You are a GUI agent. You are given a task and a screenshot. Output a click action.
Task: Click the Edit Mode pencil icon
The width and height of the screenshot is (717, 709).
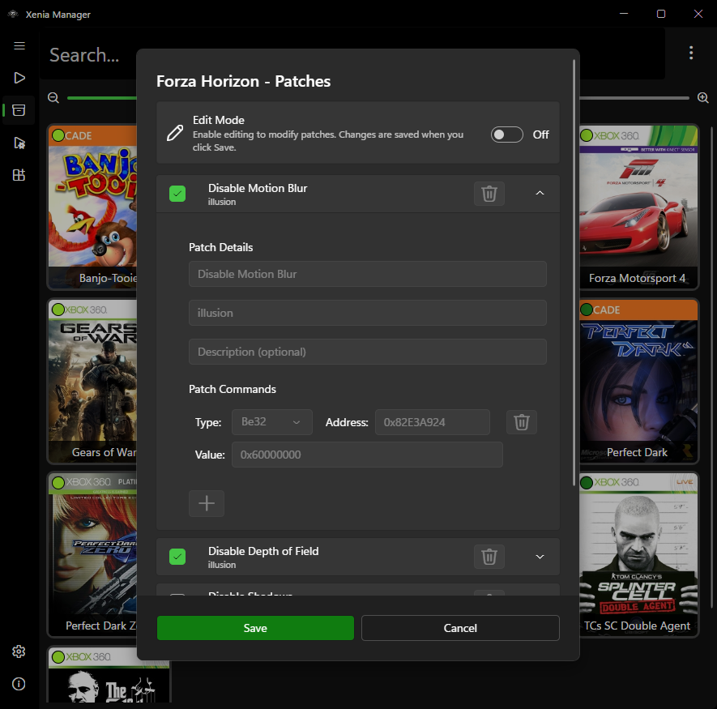(x=175, y=133)
